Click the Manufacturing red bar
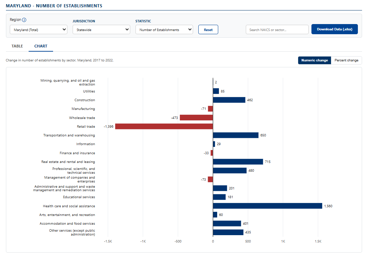Viewport: 368px width, 254px height. click(x=211, y=109)
